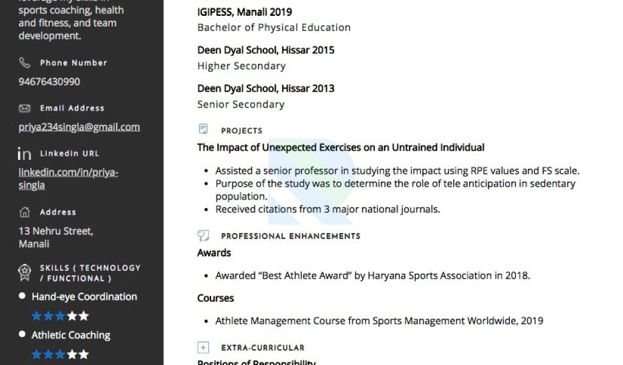Click the fourth star under Athletic Coaching
This screenshot has width=623, height=365.
click(x=72, y=354)
